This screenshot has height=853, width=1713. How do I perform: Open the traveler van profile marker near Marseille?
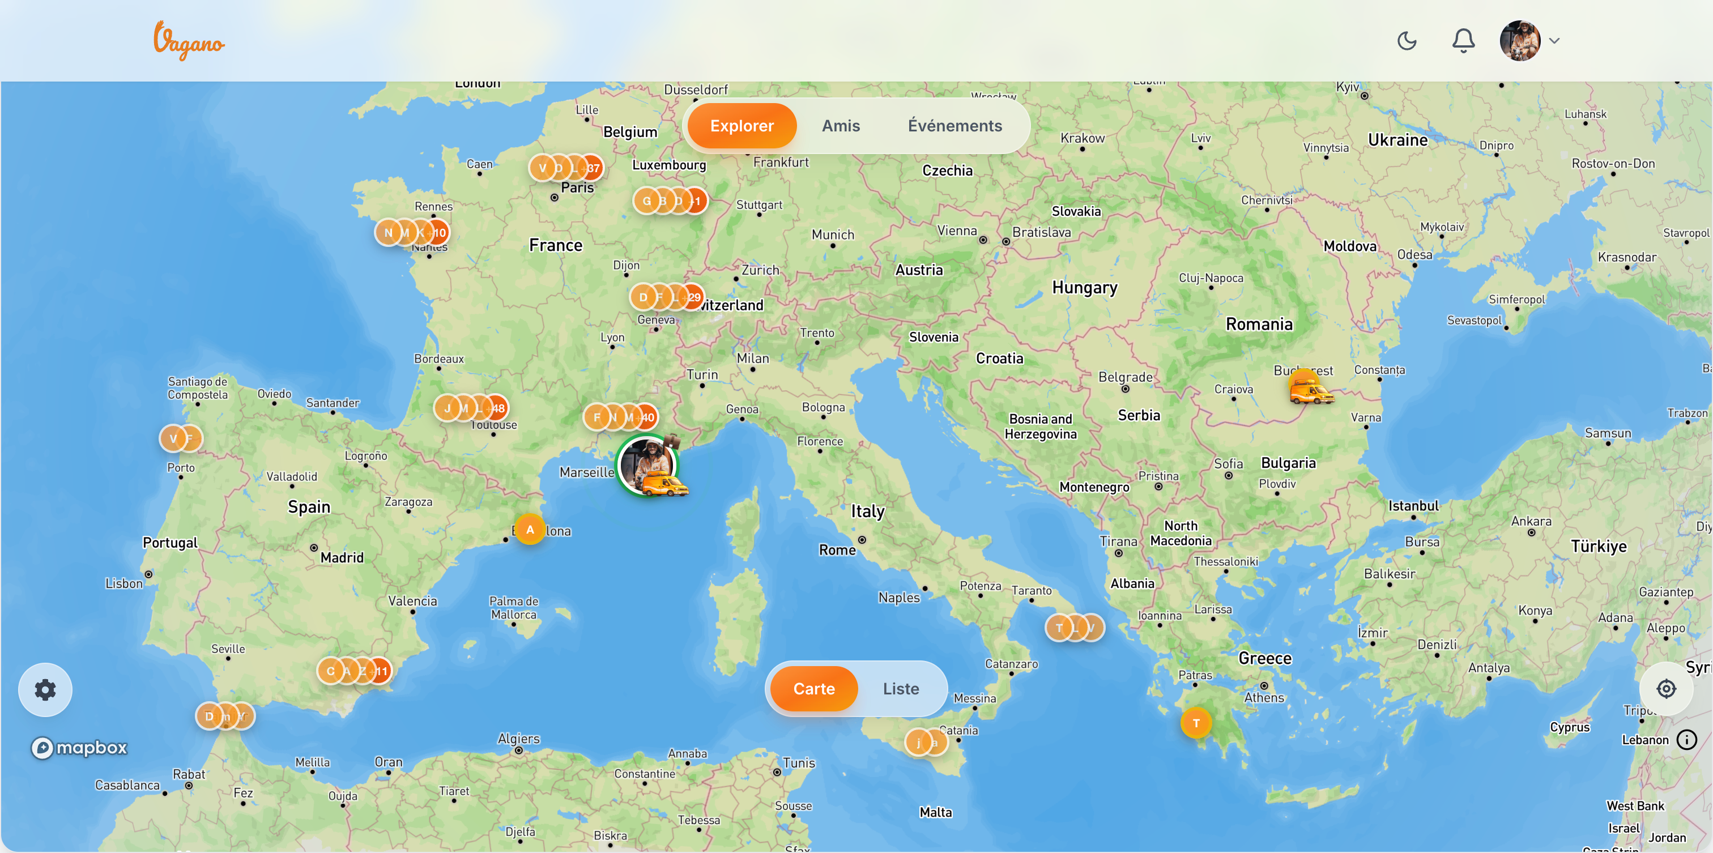coord(647,466)
